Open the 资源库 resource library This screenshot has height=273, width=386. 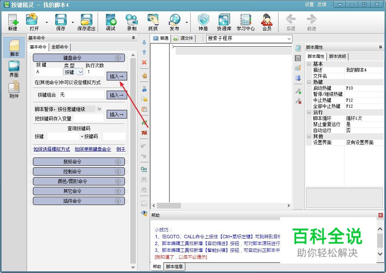(224, 22)
